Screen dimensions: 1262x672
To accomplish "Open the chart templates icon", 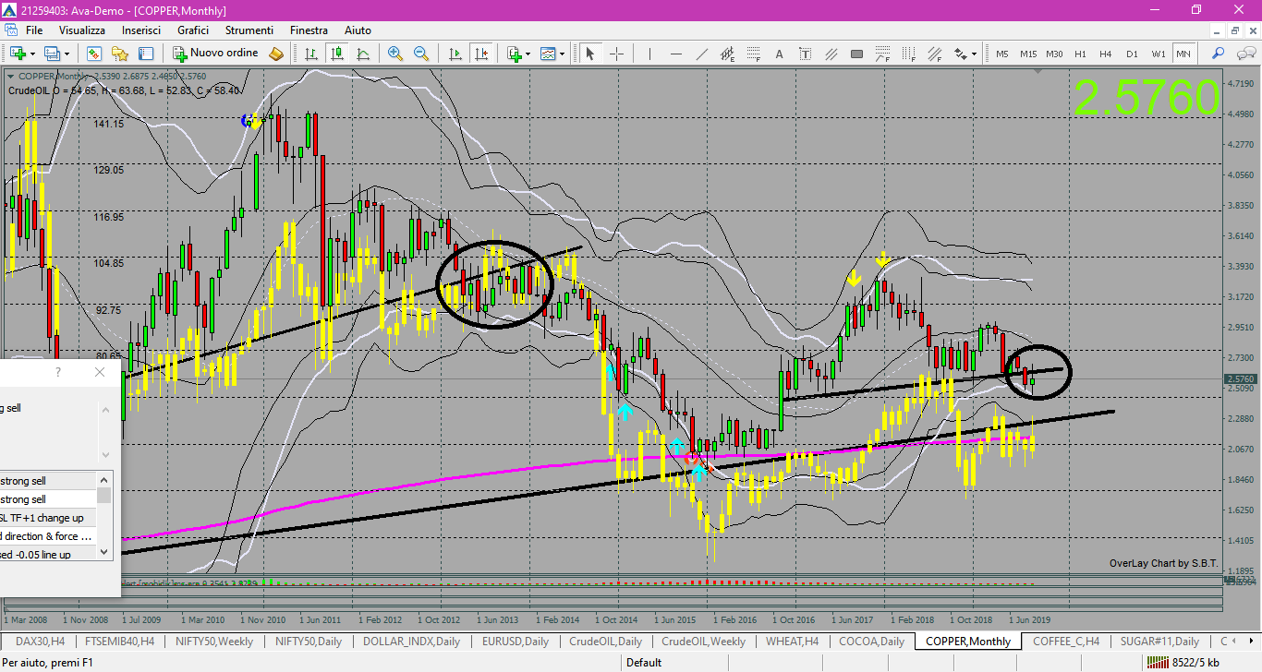I will coord(548,54).
